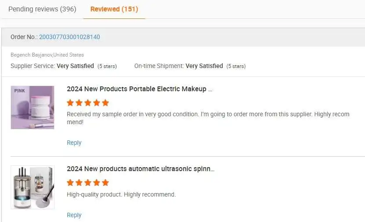
Task: Click third star of ultrasonic spinner rating
Action: click(x=88, y=183)
